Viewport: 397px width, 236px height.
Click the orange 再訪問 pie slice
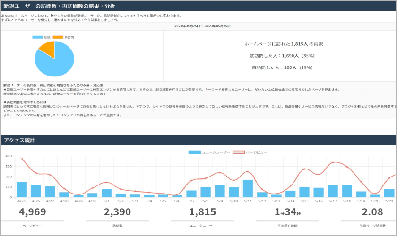(48, 47)
